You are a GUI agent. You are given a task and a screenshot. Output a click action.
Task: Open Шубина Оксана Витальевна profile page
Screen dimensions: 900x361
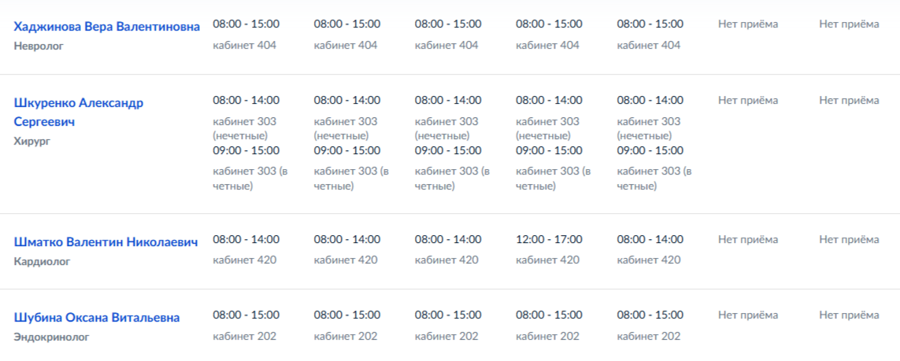(x=97, y=318)
